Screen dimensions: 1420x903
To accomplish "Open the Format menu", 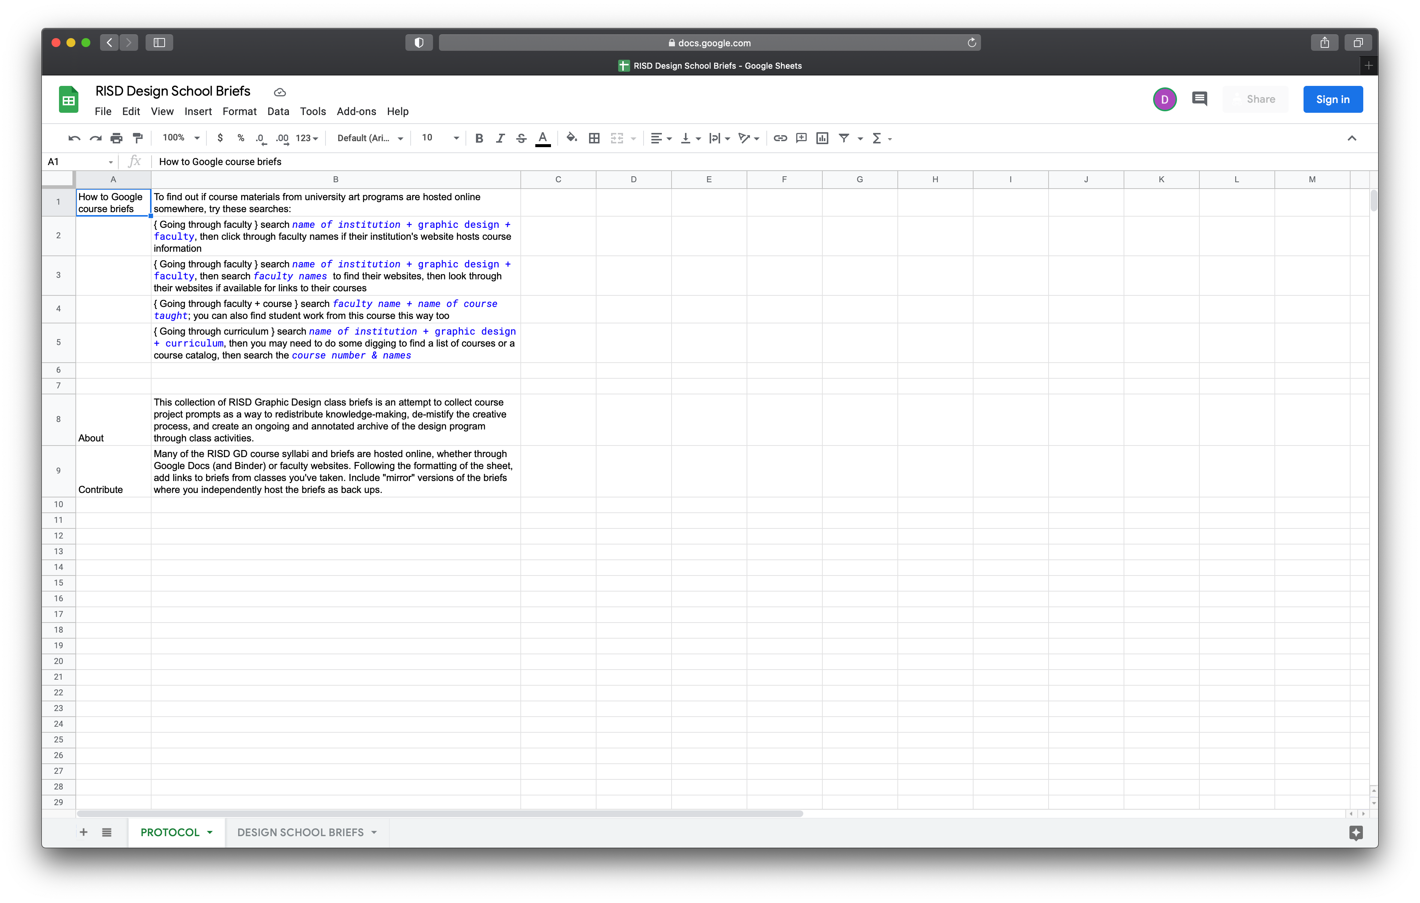I will click(x=239, y=111).
